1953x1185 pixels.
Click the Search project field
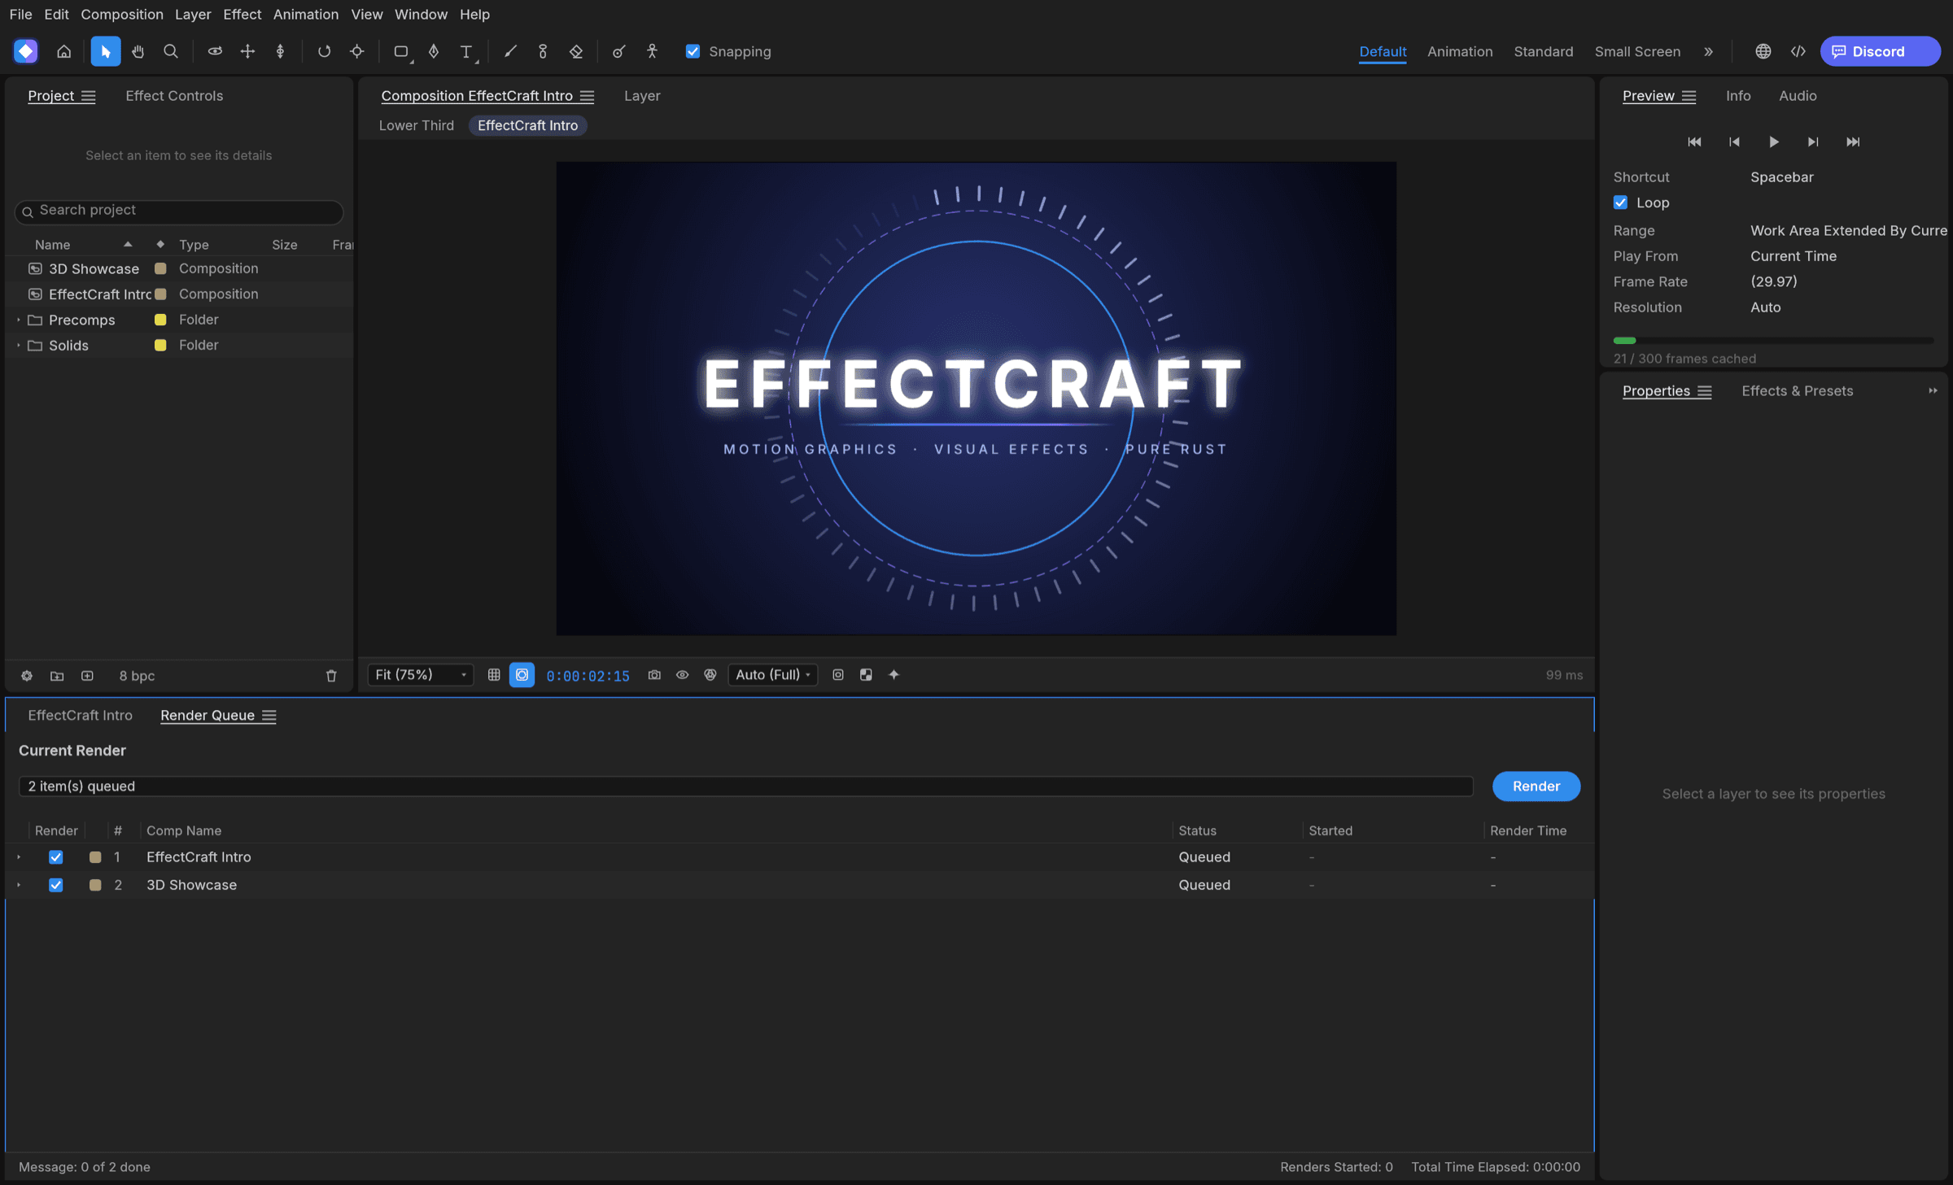coord(179,211)
